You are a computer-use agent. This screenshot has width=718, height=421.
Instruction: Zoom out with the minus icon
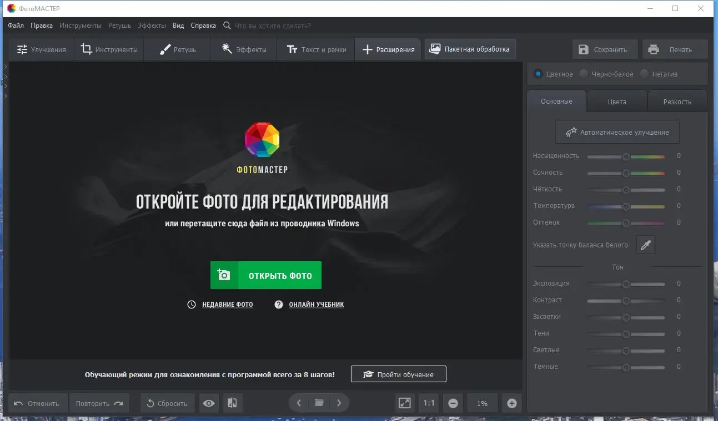click(453, 403)
